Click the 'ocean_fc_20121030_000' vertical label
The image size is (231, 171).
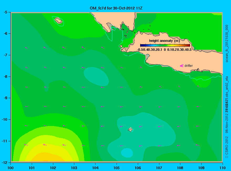point(227,44)
